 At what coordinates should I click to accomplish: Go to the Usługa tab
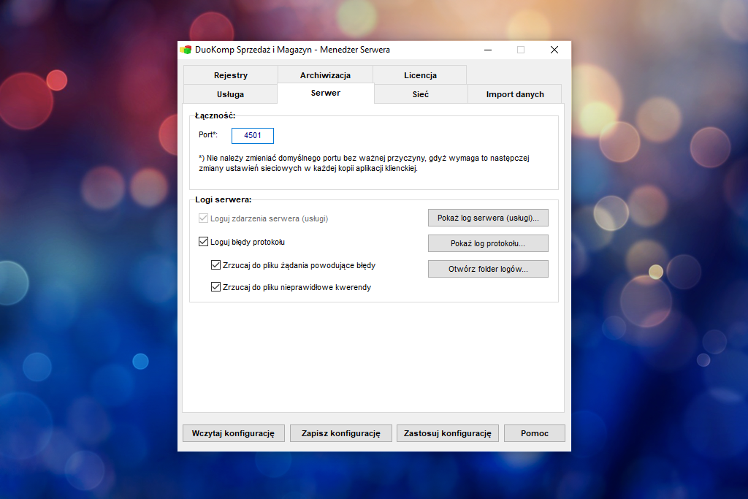pyautogui.click(x=230, y=94)
